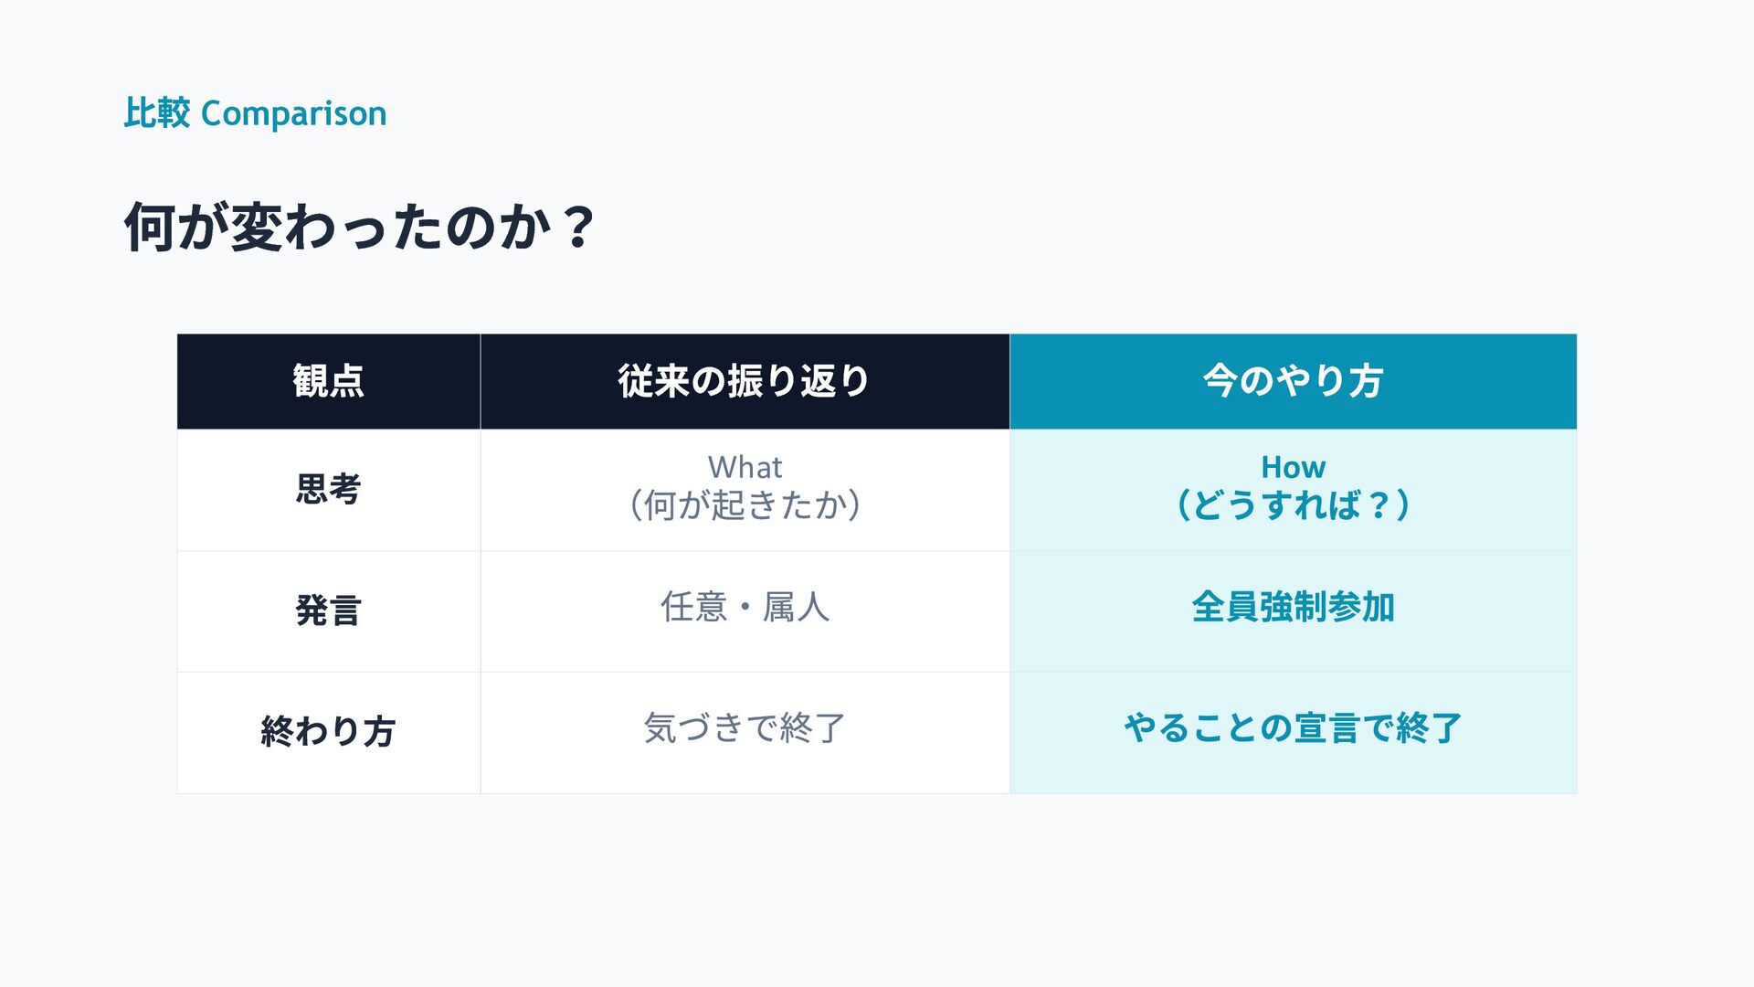Click the word Comparison above the title
The width and height of the screenshot is (1754, 987).
[x=293, y=114]
